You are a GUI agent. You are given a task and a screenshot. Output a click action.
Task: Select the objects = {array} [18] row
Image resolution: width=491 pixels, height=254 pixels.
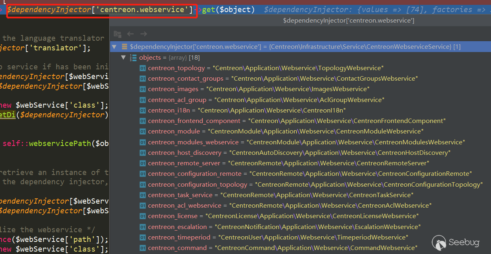[300, 58]
